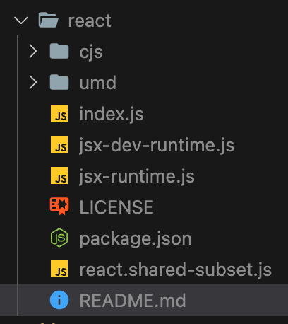Open the jsx-dev-runtime.js file
The image size is (288, 324).
(x=157, y=146)
